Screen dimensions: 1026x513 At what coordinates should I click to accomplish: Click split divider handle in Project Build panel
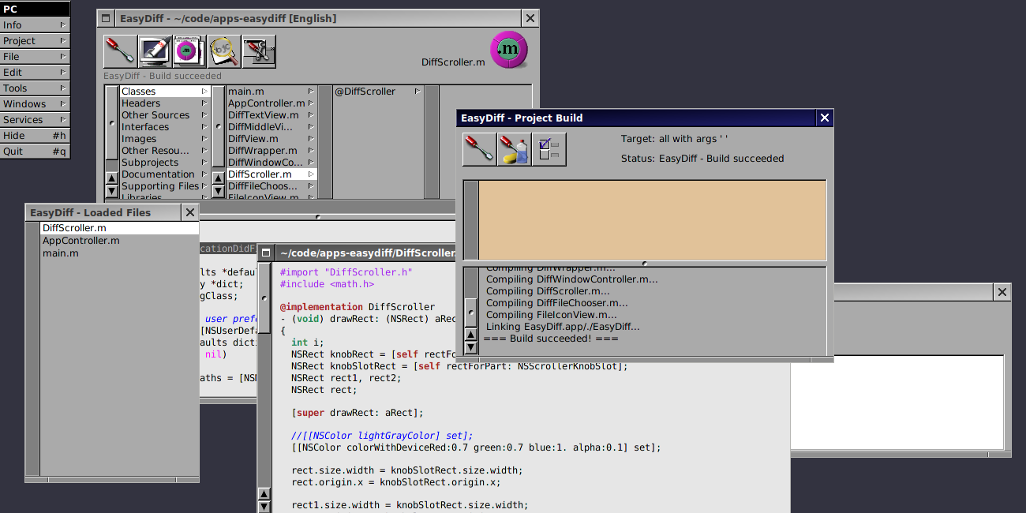pos(645,264)
